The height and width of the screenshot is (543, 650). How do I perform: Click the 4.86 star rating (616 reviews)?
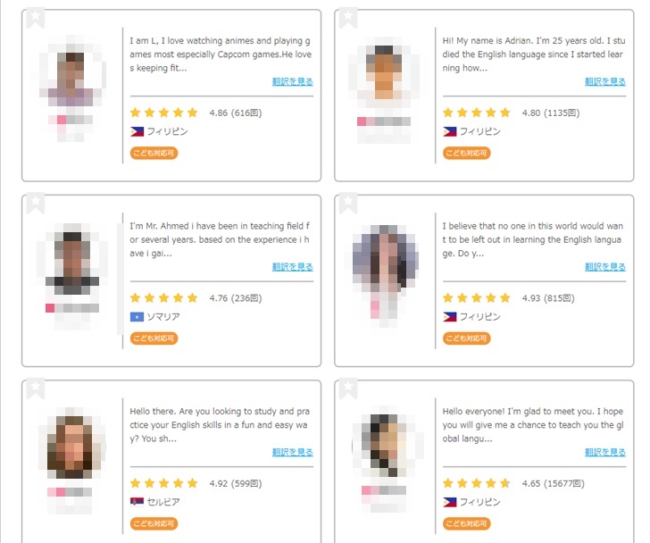(196, 113)
